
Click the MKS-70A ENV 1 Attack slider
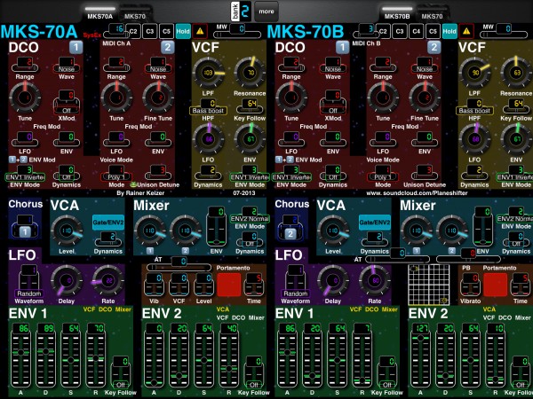click(20, 356)
